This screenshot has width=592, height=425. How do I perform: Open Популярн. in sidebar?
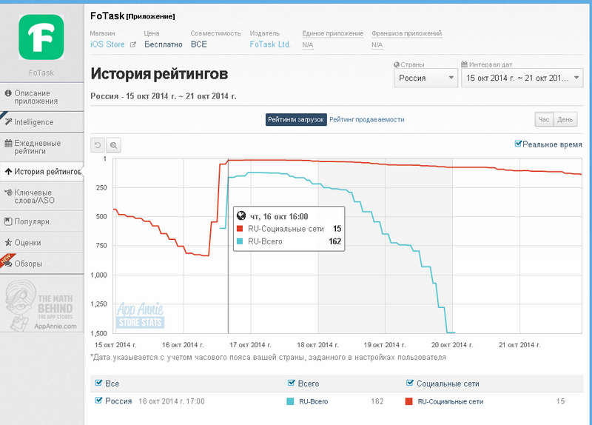click(x=41, y=221)
